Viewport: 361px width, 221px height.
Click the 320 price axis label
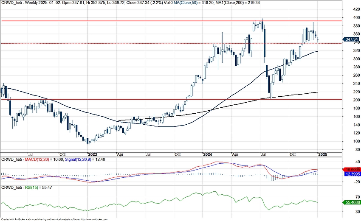(356, 50)
